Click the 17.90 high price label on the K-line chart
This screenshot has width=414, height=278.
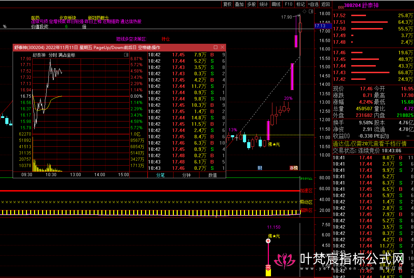[x=286, y=17]
